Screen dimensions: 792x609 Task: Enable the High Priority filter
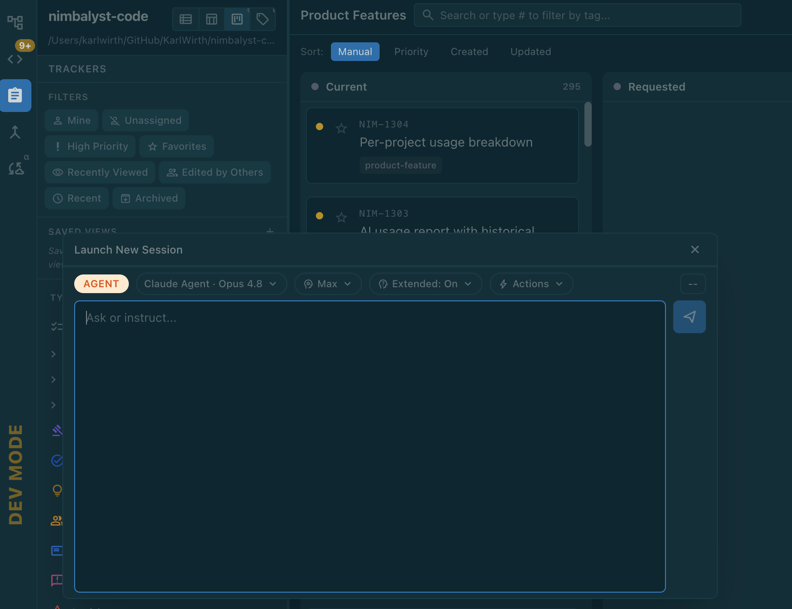point(90,147)
